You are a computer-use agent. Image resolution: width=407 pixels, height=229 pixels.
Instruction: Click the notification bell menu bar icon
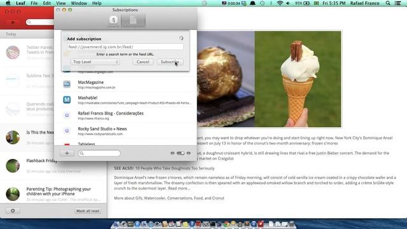[x=252, y=3]
